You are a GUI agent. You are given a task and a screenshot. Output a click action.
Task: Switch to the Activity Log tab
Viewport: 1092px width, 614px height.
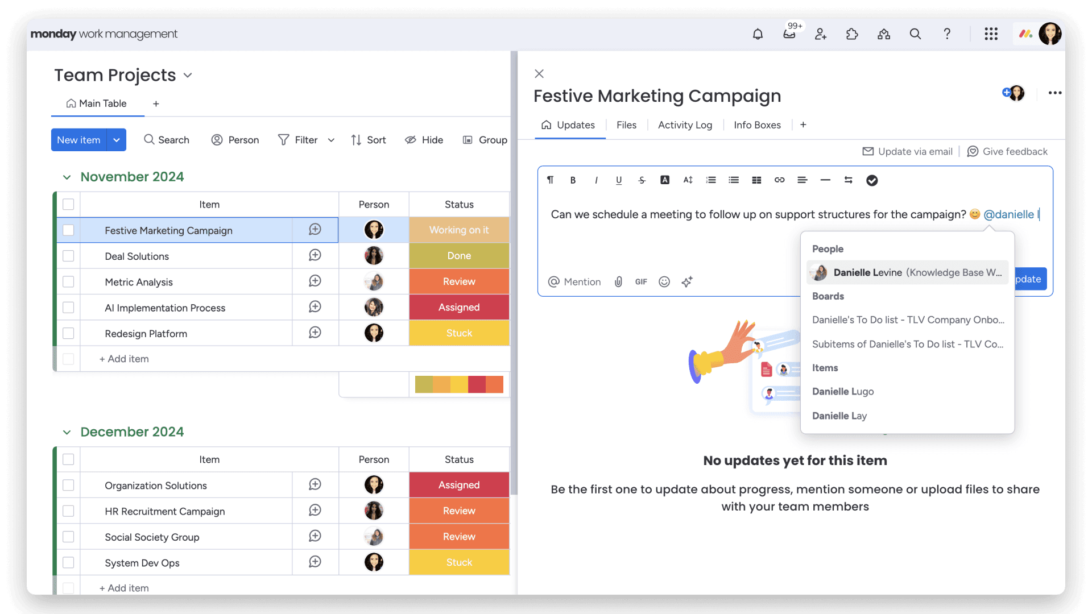tap(685, 125)
